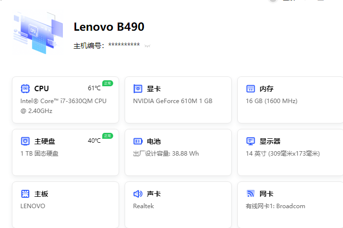Click the 显示器 heading
Screen dimensions: 343x228
pyautogui.click(x=270, y=142)
